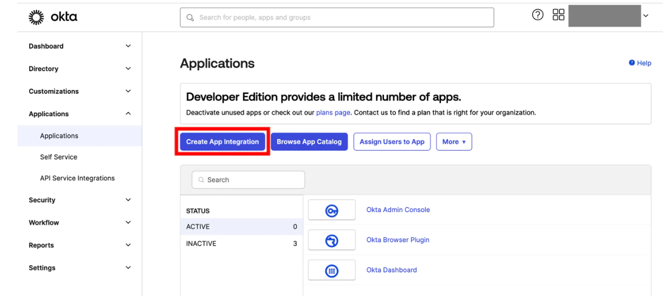Open API Service Integrations in sidebar
663x296 pixels.
tap(77, 178)
